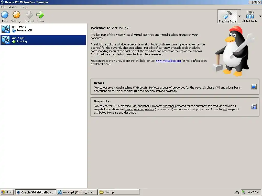Click the Windows Start button
This screenshot has width=262, height=196.
coord(7,192)
